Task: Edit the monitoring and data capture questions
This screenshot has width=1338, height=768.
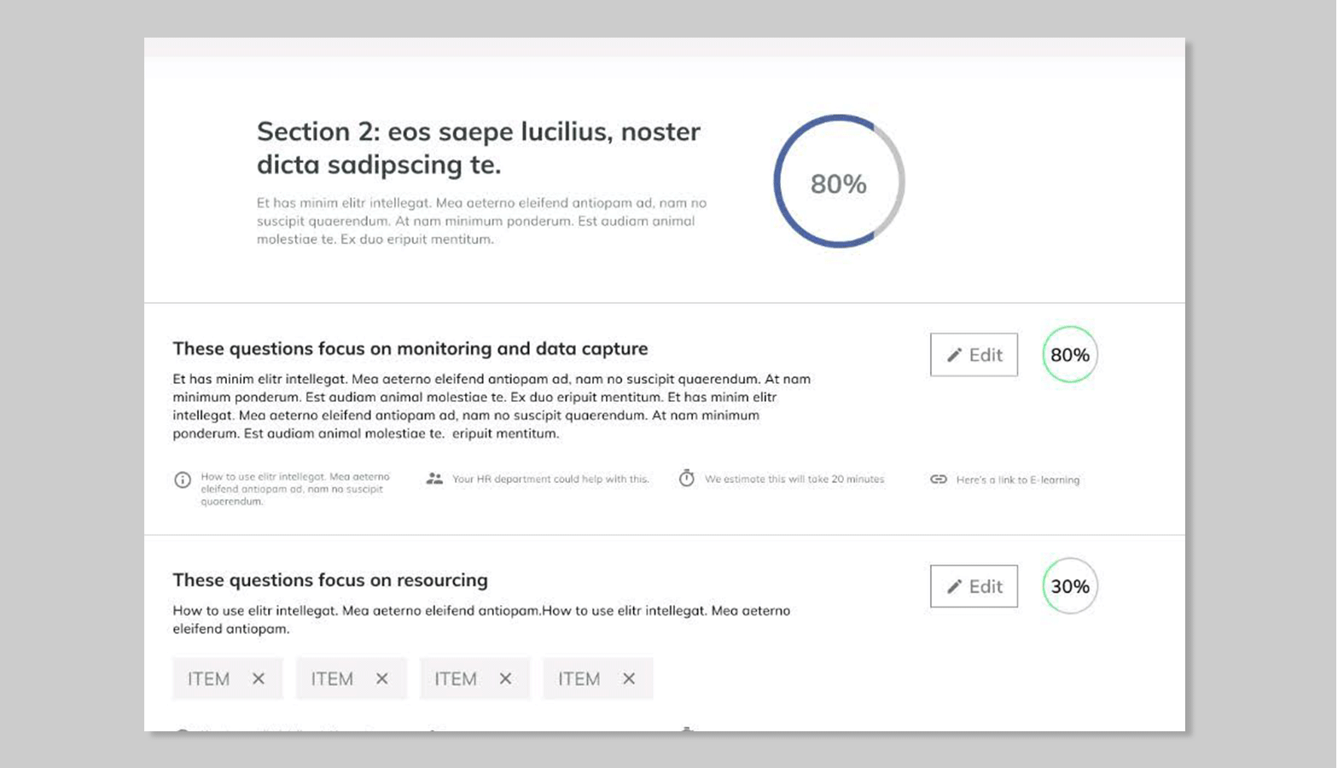Action: [x=974, y=355]
